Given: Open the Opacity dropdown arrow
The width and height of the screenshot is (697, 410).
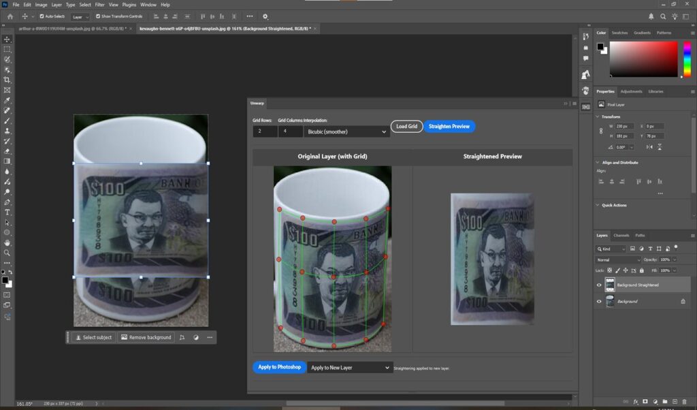Looking at the screenshot, I should 675,259.
